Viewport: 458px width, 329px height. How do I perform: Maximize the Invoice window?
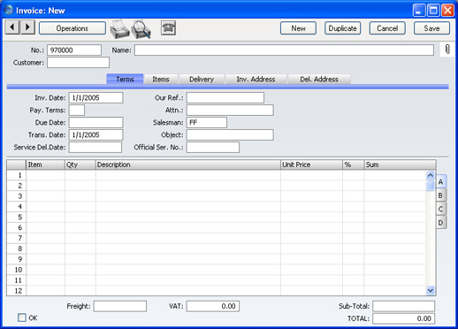coord(433,11)
